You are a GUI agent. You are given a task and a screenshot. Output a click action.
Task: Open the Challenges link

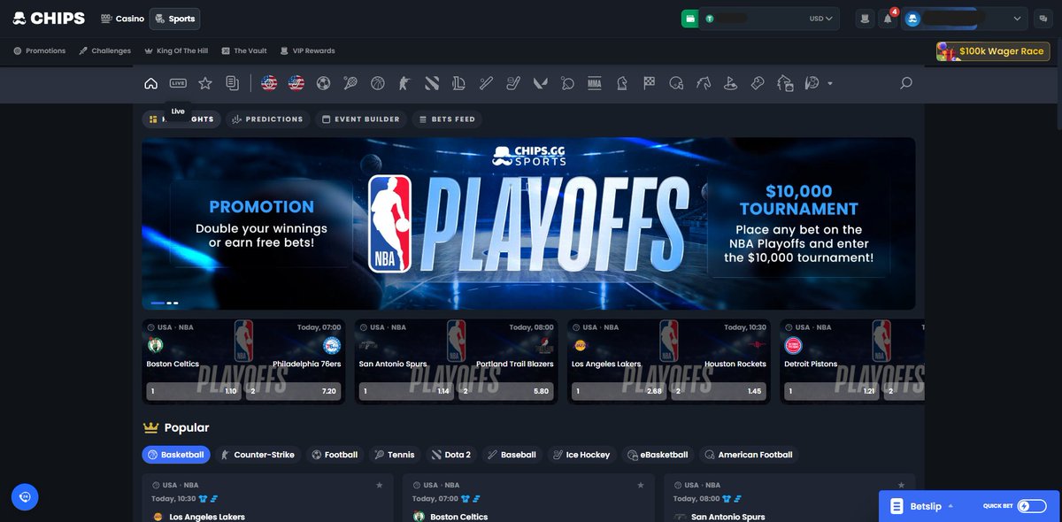click(x=104, y=50)
